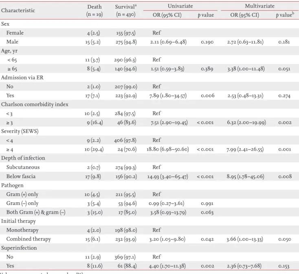Click multivariate p value 0.001

(285, 149)
